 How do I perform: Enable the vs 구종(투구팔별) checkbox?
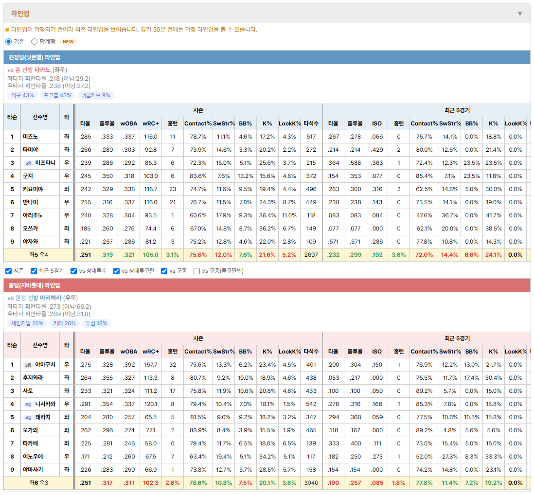tap(196, 271)
